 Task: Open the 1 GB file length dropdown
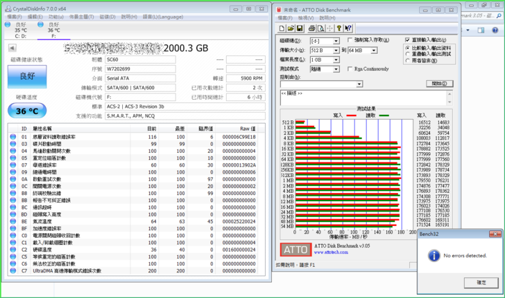tap(335, 59)
